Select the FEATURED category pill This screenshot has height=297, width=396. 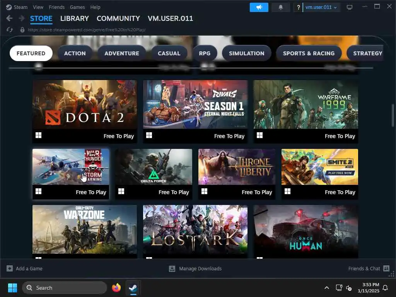pyautogui.click(x=31, y=53)
